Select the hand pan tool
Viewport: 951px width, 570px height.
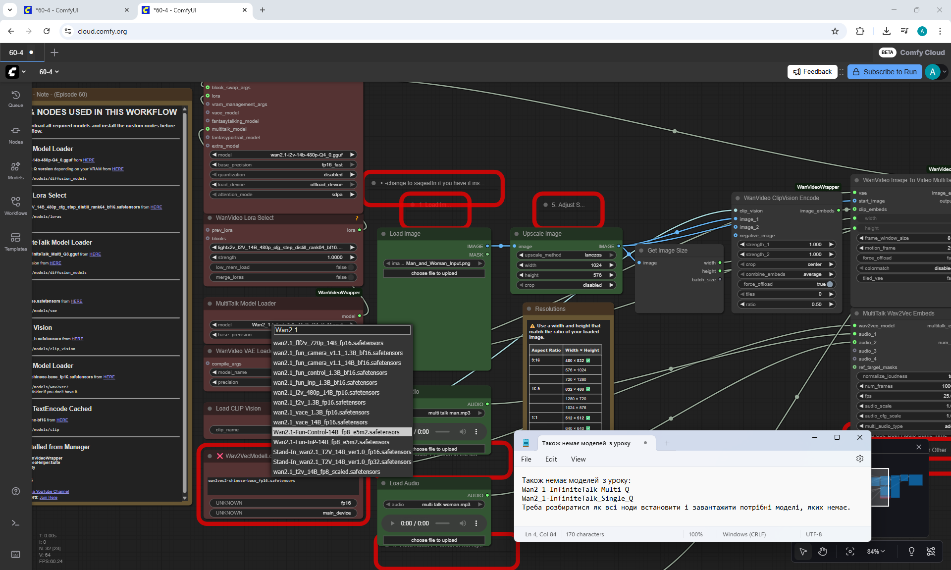[822, 552]
